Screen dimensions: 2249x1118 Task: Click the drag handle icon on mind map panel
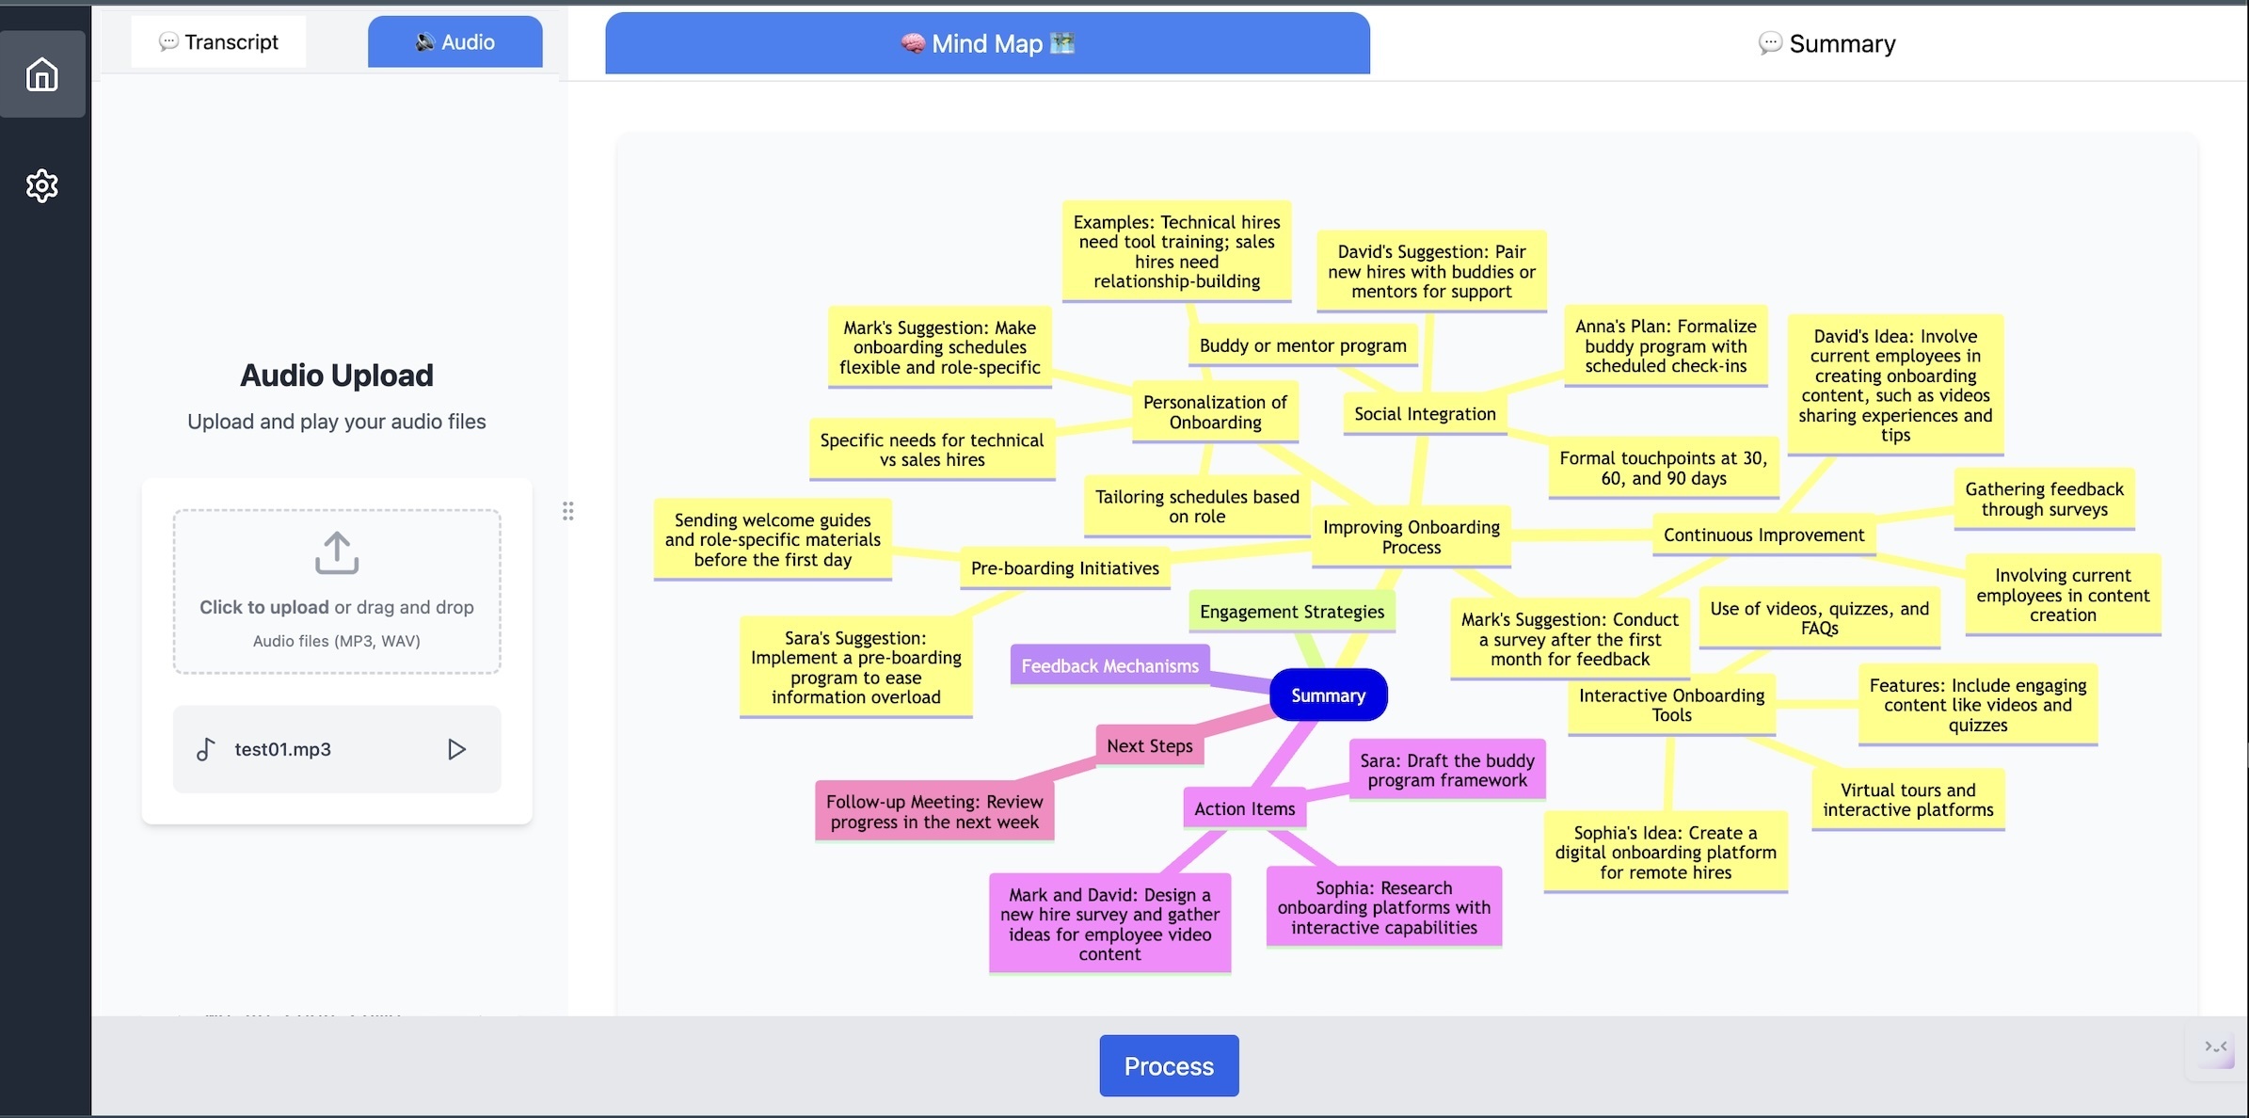point(568,511)
